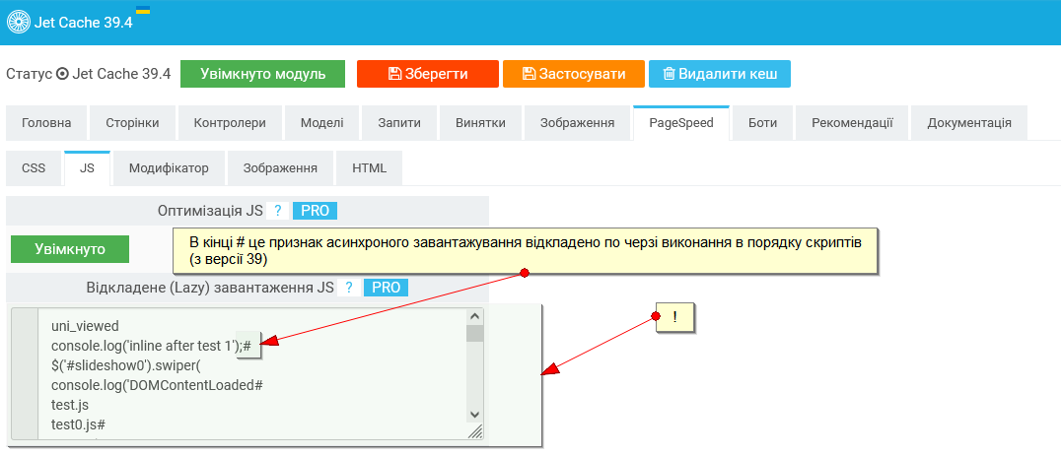Screen dimensions: 1061x456
Task: Click the textarea resize grip corner
Action: pyautogui.click(x=475, y=431)
